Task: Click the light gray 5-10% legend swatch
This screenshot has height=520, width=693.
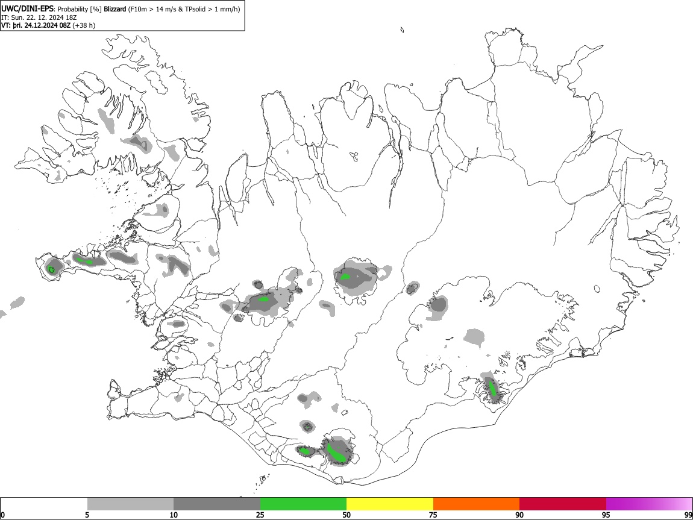Action: (130, 504)
